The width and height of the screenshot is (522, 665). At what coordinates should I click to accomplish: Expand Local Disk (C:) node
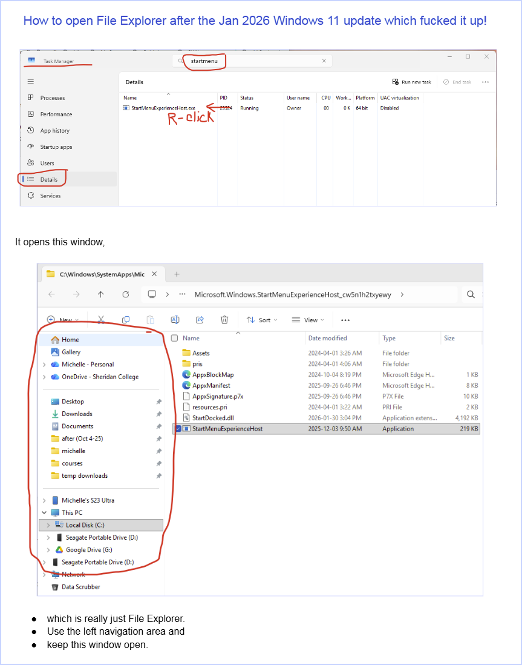coord(48,525)
